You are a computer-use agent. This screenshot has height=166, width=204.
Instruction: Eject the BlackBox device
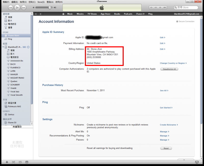point(28,47)
